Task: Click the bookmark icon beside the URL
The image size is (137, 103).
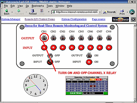Action: pos(54,12)
